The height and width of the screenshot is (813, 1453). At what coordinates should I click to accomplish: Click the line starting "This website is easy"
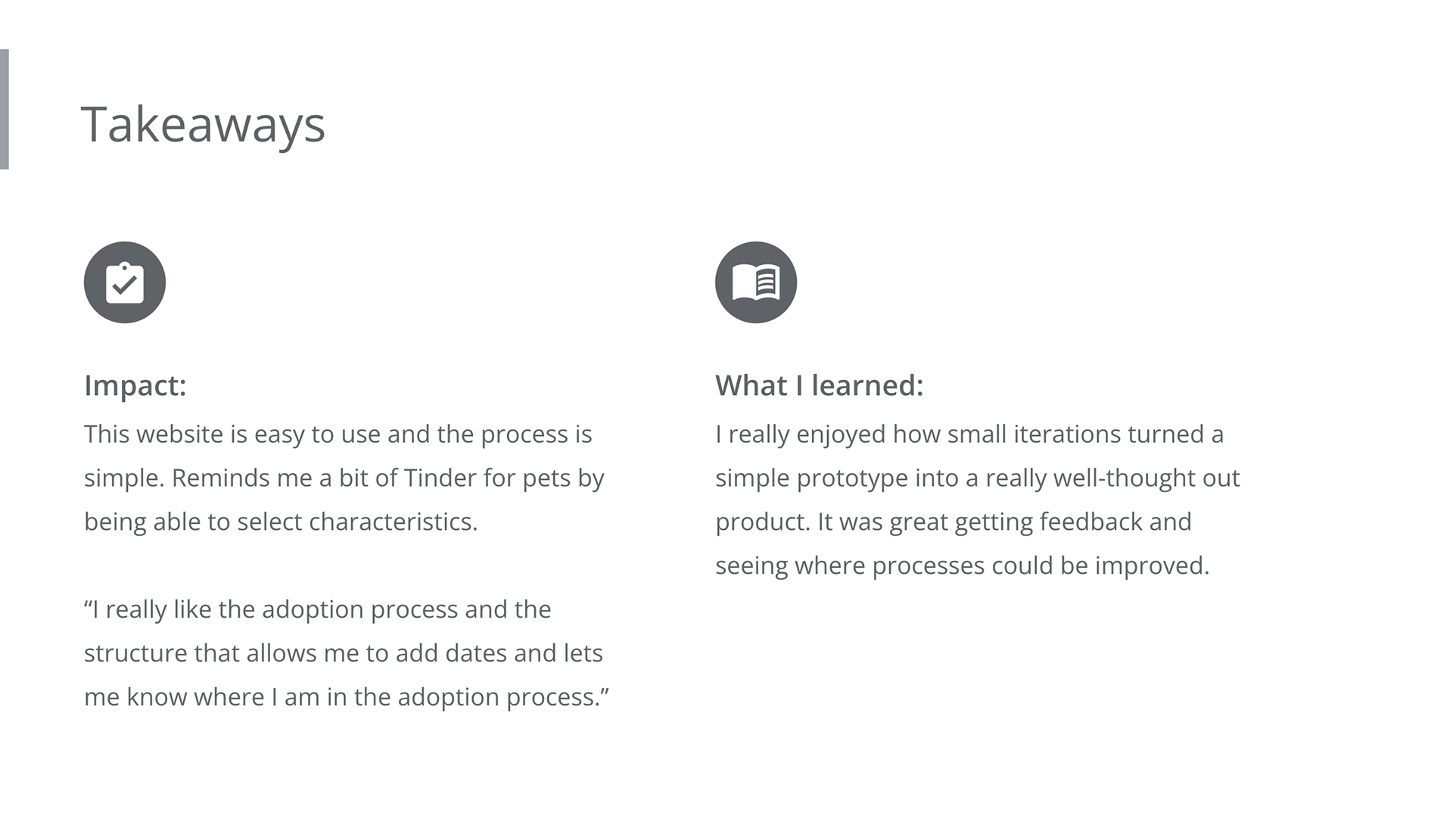[x=338, y=435]
